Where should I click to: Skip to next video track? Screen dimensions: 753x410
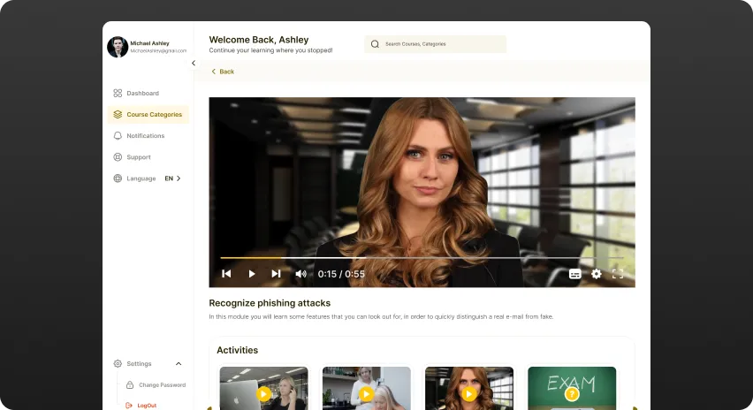(x=276, y=274)
